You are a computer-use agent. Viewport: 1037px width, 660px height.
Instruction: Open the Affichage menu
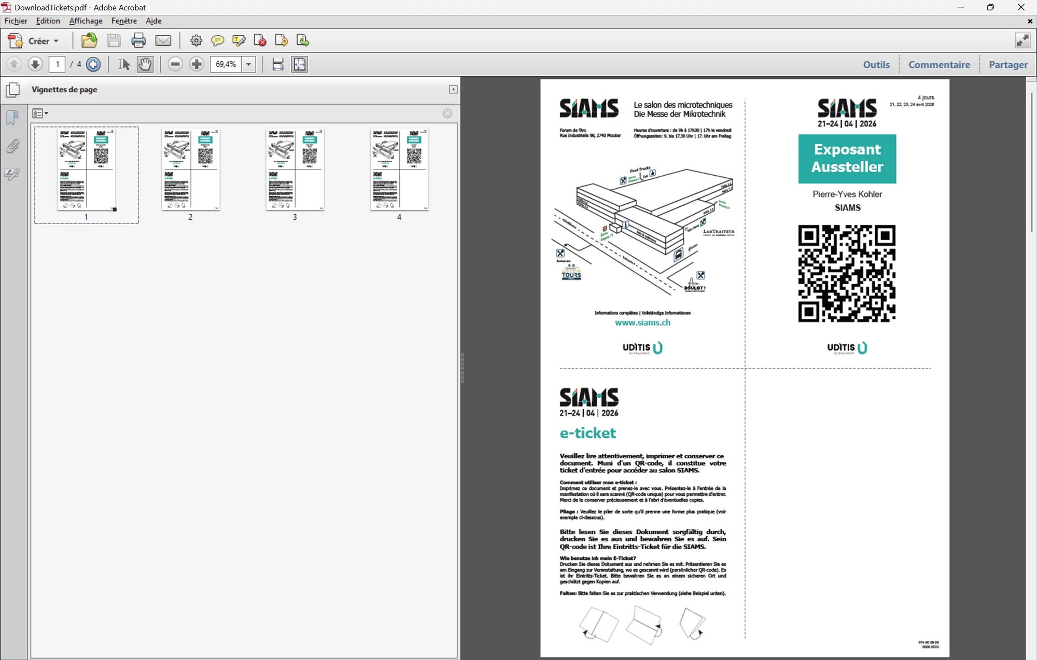(86, 21)
